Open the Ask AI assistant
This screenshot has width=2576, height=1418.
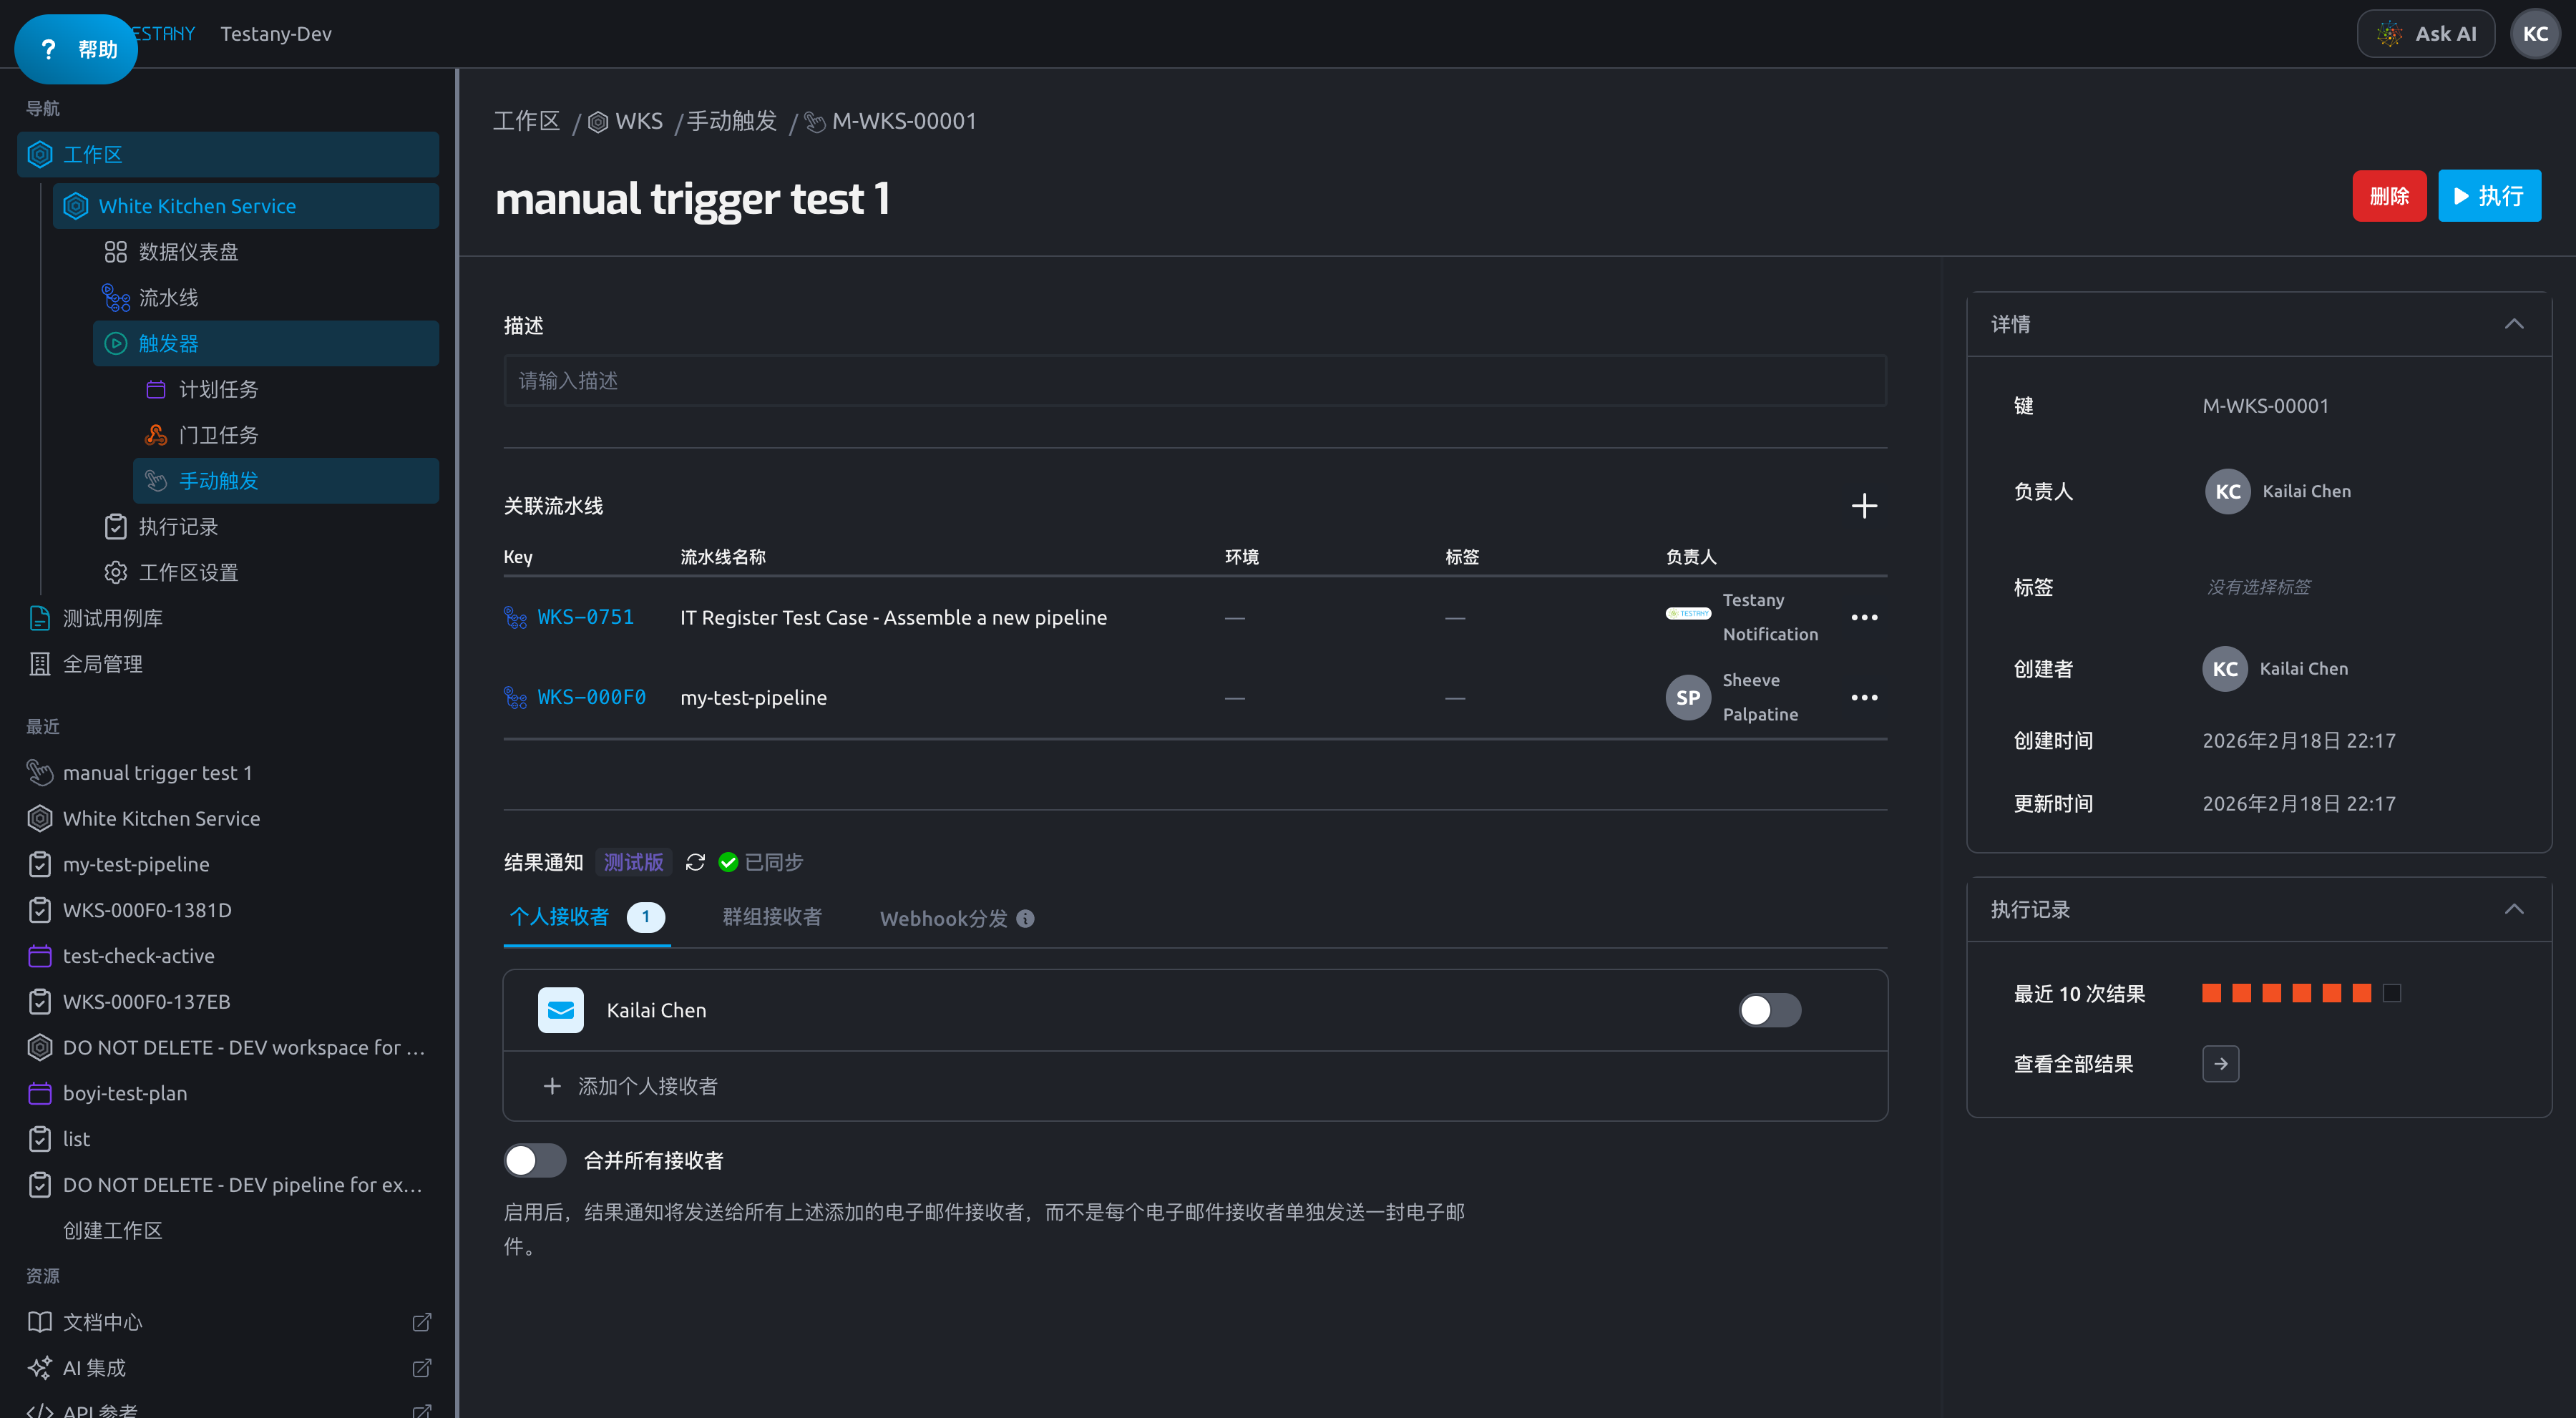tap(2425, 34)
